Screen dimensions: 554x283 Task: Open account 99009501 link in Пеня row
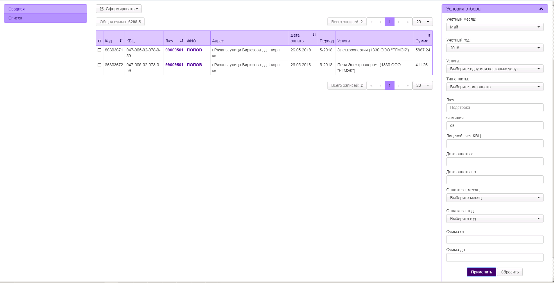point(174,65)
